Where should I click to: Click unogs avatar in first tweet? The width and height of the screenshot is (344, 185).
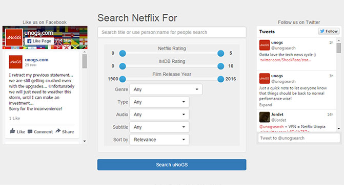pos(265,45)
